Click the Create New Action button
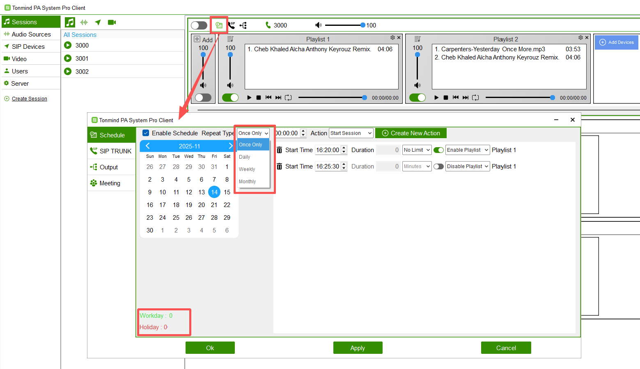 click(411, 133)
